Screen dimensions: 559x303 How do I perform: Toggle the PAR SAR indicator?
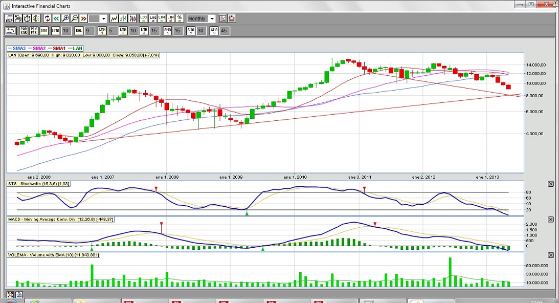[x=24, y=31]
